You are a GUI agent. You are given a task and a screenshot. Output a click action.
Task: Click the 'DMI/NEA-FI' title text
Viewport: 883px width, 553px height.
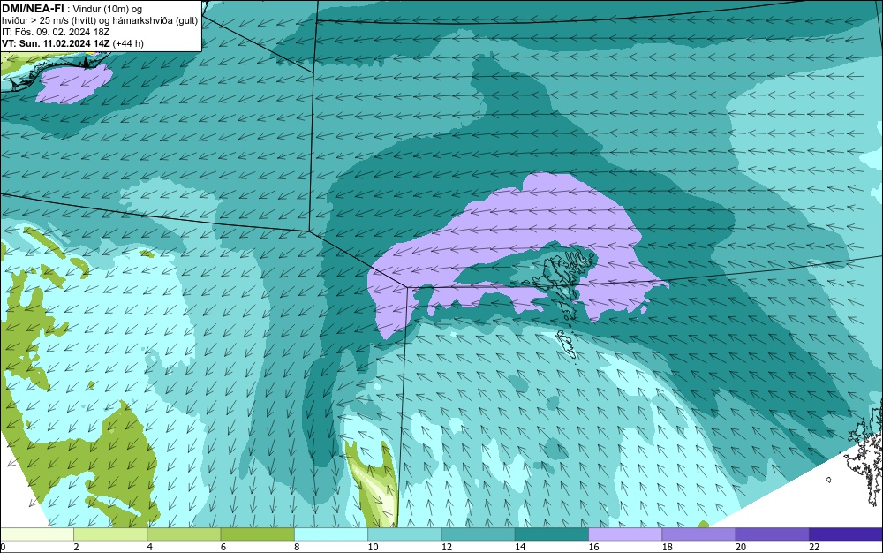[33, 8]
